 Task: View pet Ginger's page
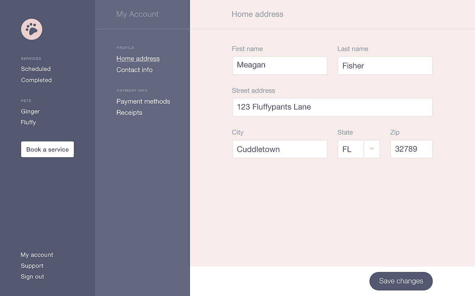30,111
